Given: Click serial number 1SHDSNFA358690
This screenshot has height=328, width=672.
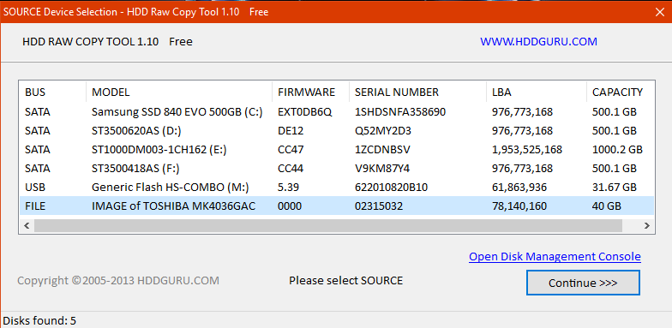Looking at the screenshot, I should (400, 111).
